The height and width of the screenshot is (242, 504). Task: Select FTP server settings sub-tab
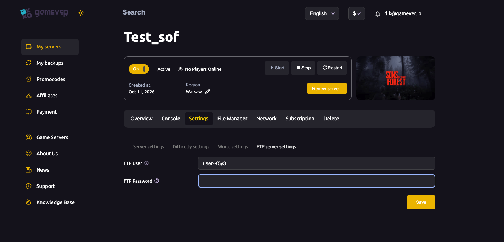276,146
